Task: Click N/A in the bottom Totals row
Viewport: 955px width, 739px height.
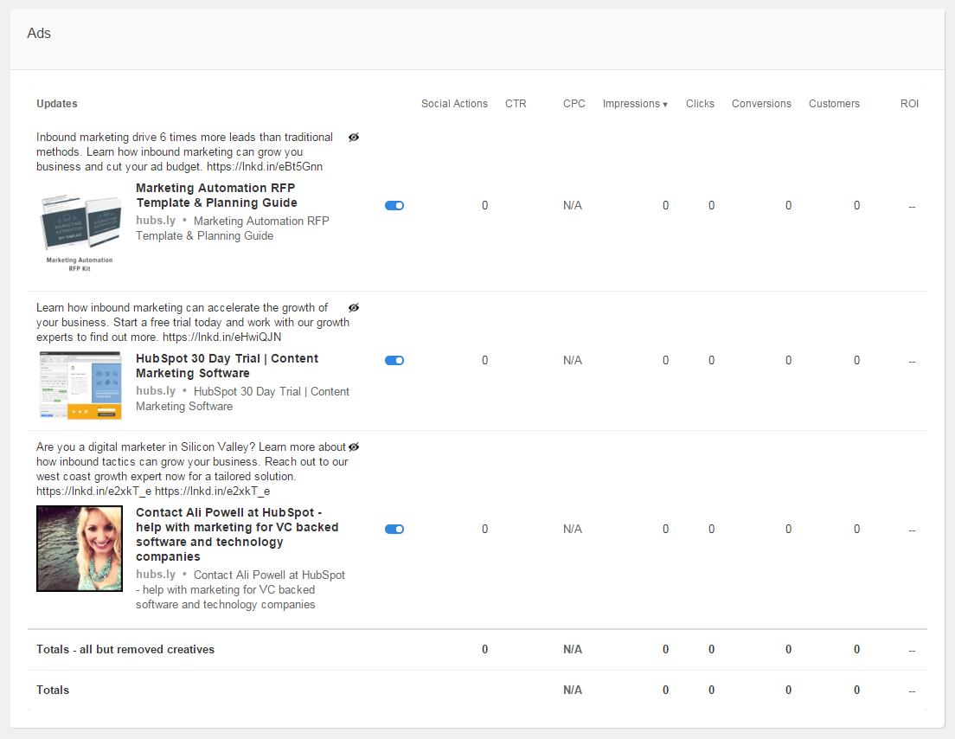Action: (x=573, y=691)
